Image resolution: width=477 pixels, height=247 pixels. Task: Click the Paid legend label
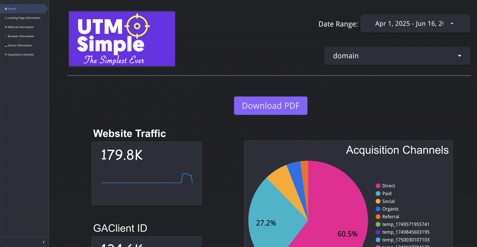click(387, 194)
